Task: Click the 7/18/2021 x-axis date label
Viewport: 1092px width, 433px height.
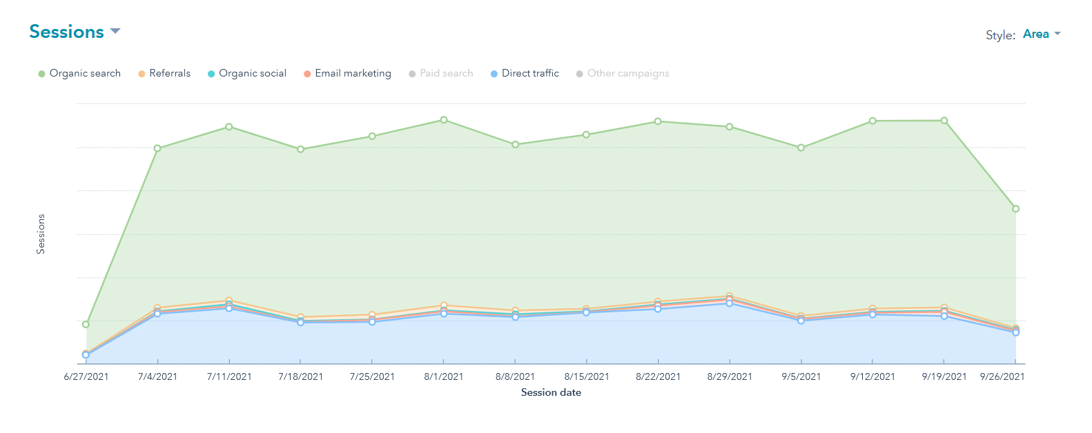Action: coord(300,376)
